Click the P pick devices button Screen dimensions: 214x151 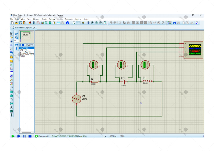[x=20, y=45]
